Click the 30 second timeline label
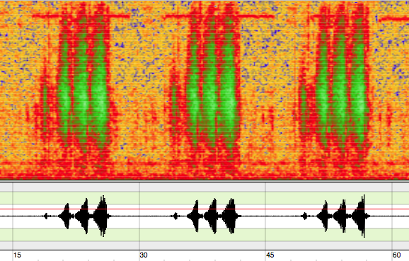 tap(144, 255)
